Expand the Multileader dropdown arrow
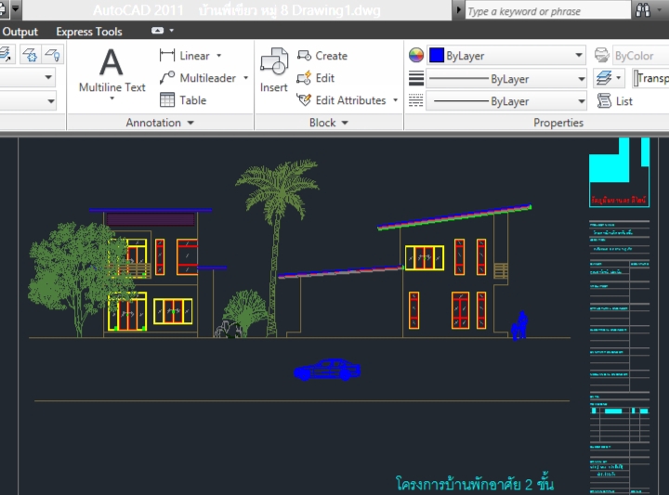Image resolution: width=669 pixels, height=495 pixels. click(245, 78)
